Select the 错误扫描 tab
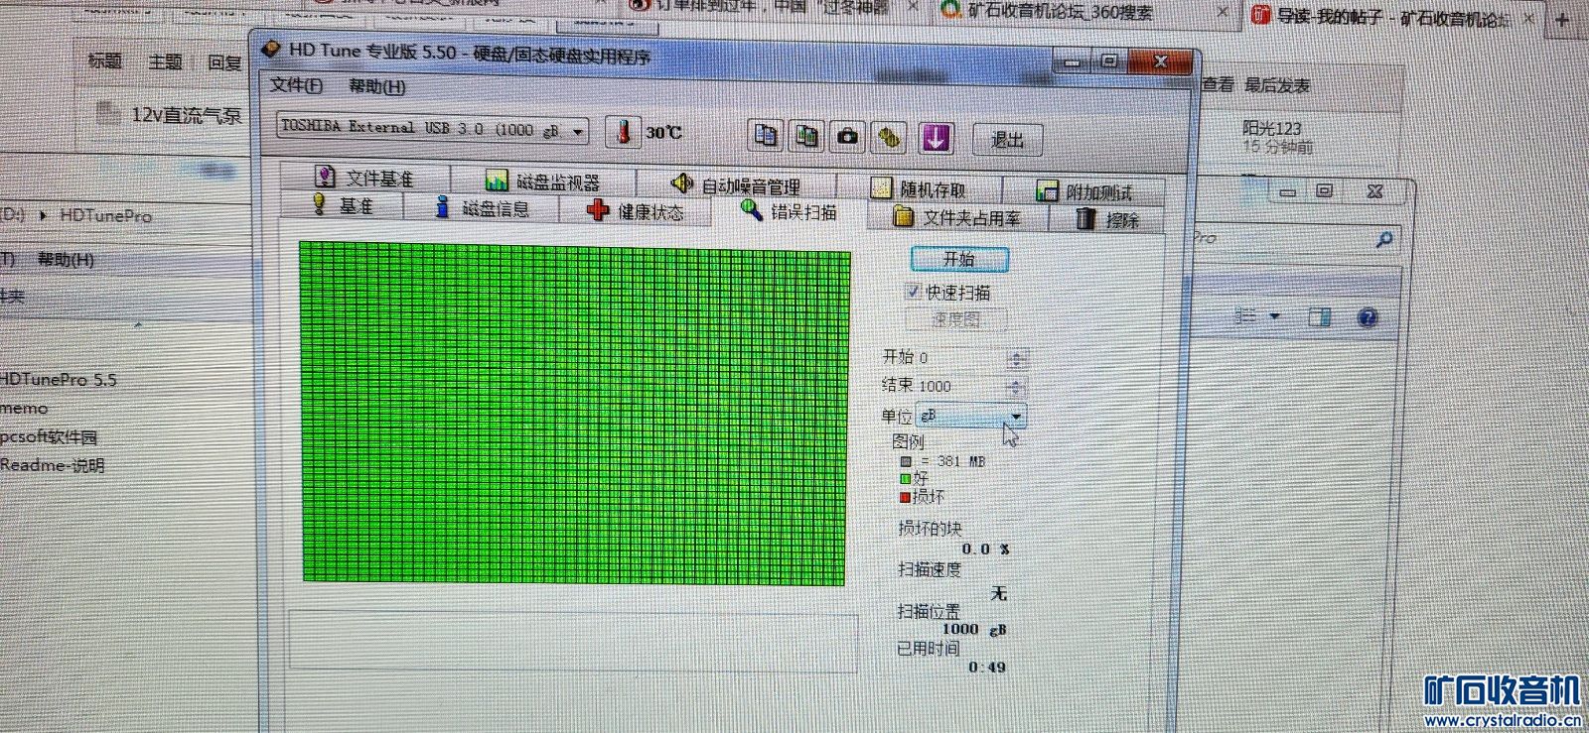1589x733 pixels. [x=790, y=211]
